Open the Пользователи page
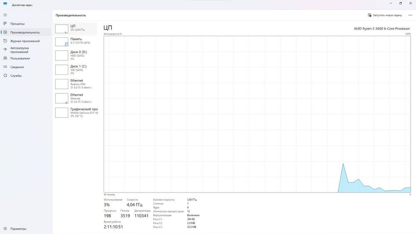This screenshot has height=234, width=416. click(25, 58)
